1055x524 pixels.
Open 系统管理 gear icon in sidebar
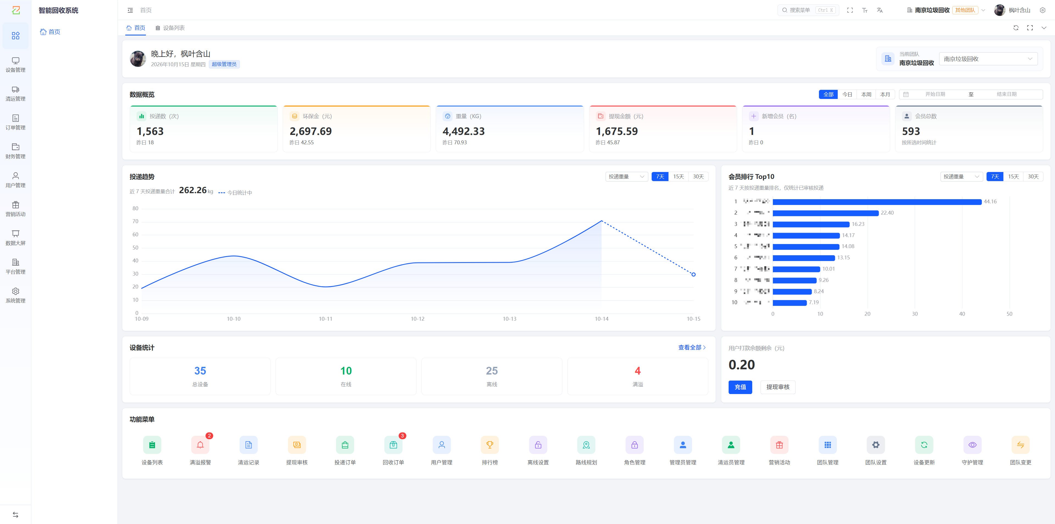tap(16, 291)
